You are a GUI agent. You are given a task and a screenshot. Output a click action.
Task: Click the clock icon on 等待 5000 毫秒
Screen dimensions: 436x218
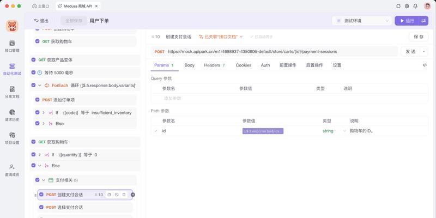(x=40, y=72)
